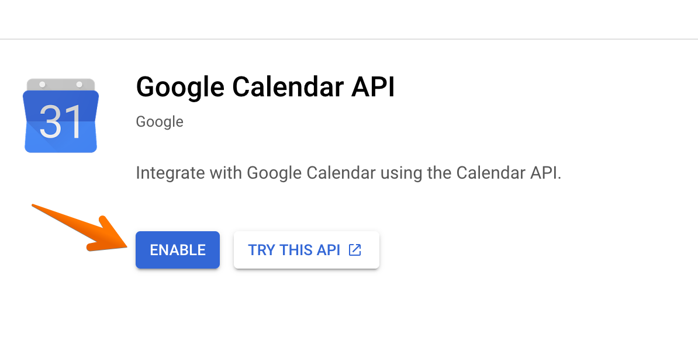
Task: Click the "Google" publisher name under the title
Action: 159,121
